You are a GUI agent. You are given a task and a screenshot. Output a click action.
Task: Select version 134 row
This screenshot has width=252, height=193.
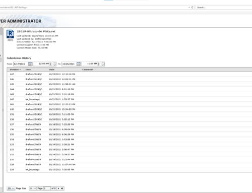(130, 140)
